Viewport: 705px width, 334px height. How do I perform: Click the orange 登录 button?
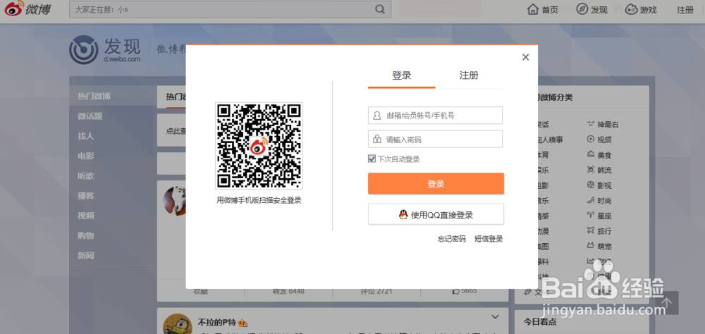tap(436, 183)
